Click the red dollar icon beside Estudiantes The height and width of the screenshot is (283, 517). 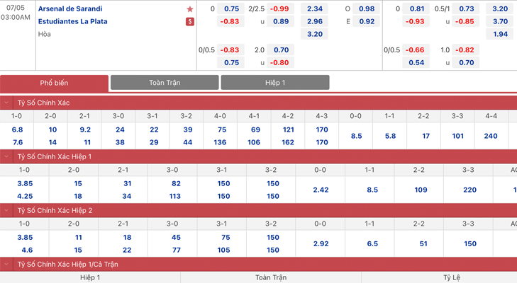(190, 22)
